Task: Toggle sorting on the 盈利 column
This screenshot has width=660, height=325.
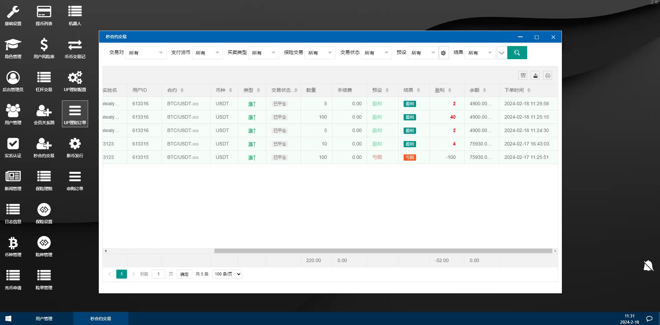Action: [x=449, y=90]
